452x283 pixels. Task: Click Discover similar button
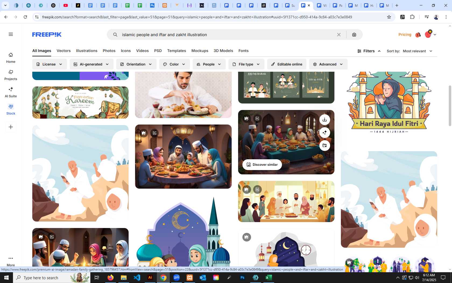(262, 165)
